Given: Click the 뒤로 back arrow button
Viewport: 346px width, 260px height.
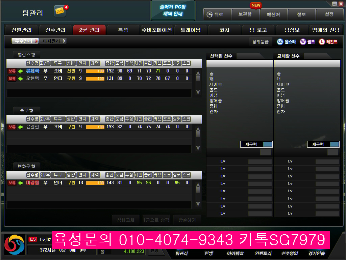Looking at the screenshot, I should coord(217,15).
